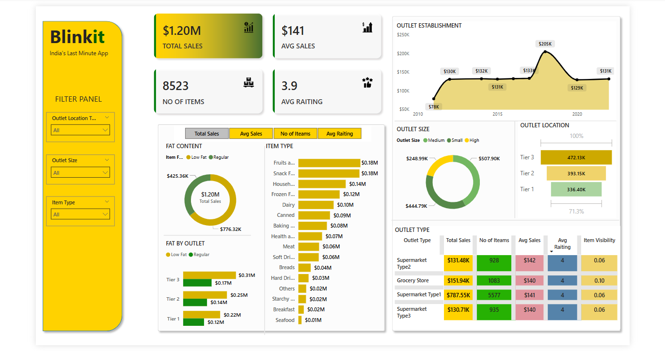Switch to the Avg Sales tab

click(x=251, y=134)
